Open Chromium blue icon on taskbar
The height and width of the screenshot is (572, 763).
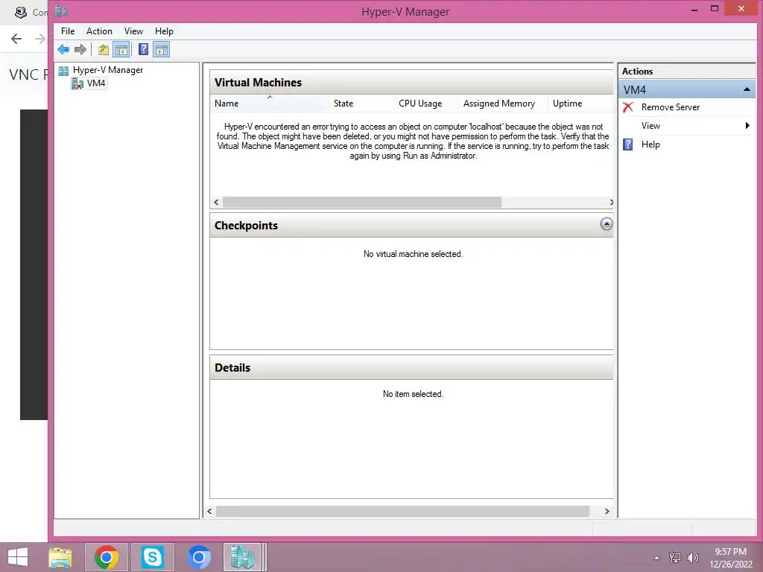point(198,557)
